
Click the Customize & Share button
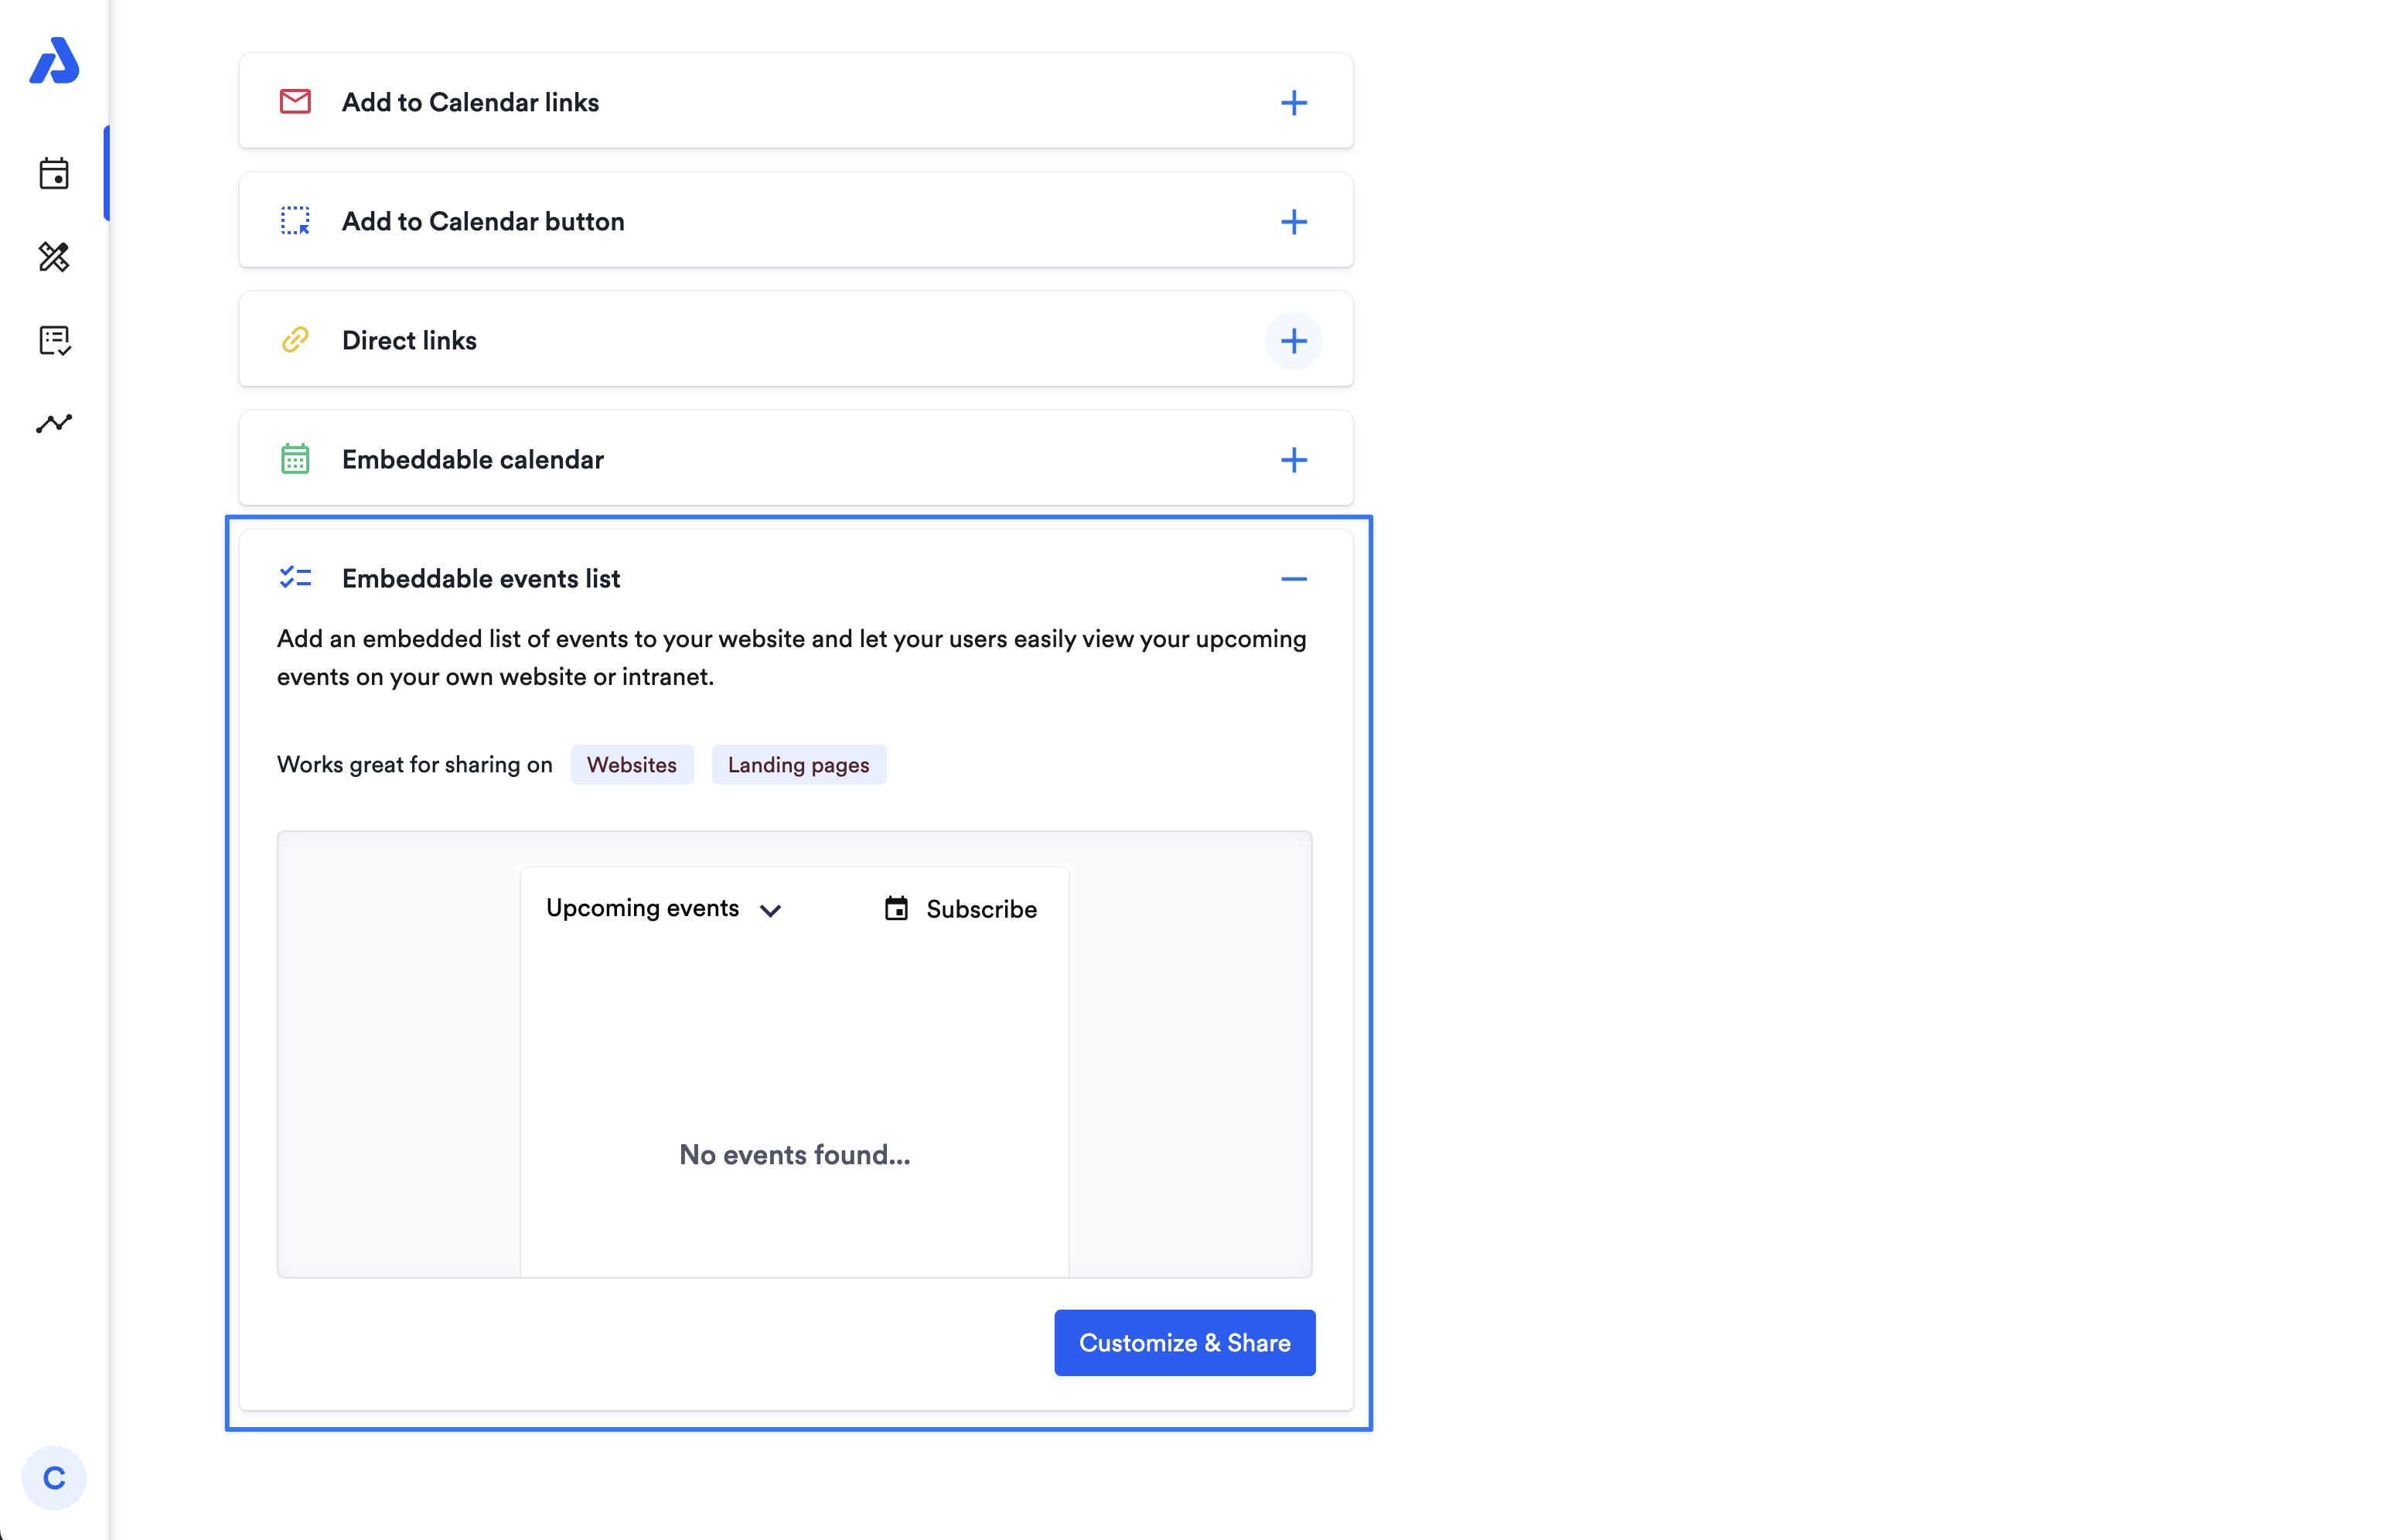click(1184, 1342)
